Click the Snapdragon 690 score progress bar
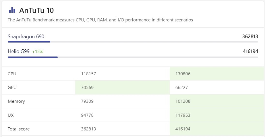Viewport: 265px width, 137px height. click(133, 42)
